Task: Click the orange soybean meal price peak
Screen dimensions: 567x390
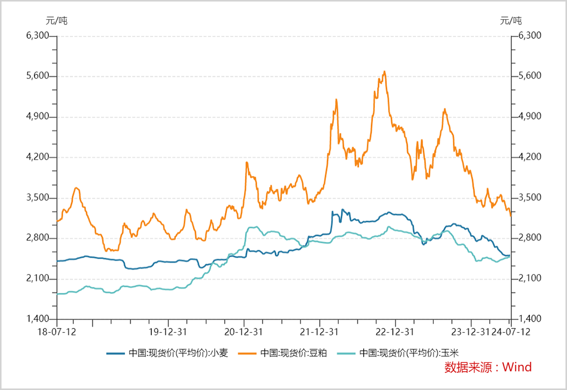Action: pyautogui.click(x=384, y=72)
